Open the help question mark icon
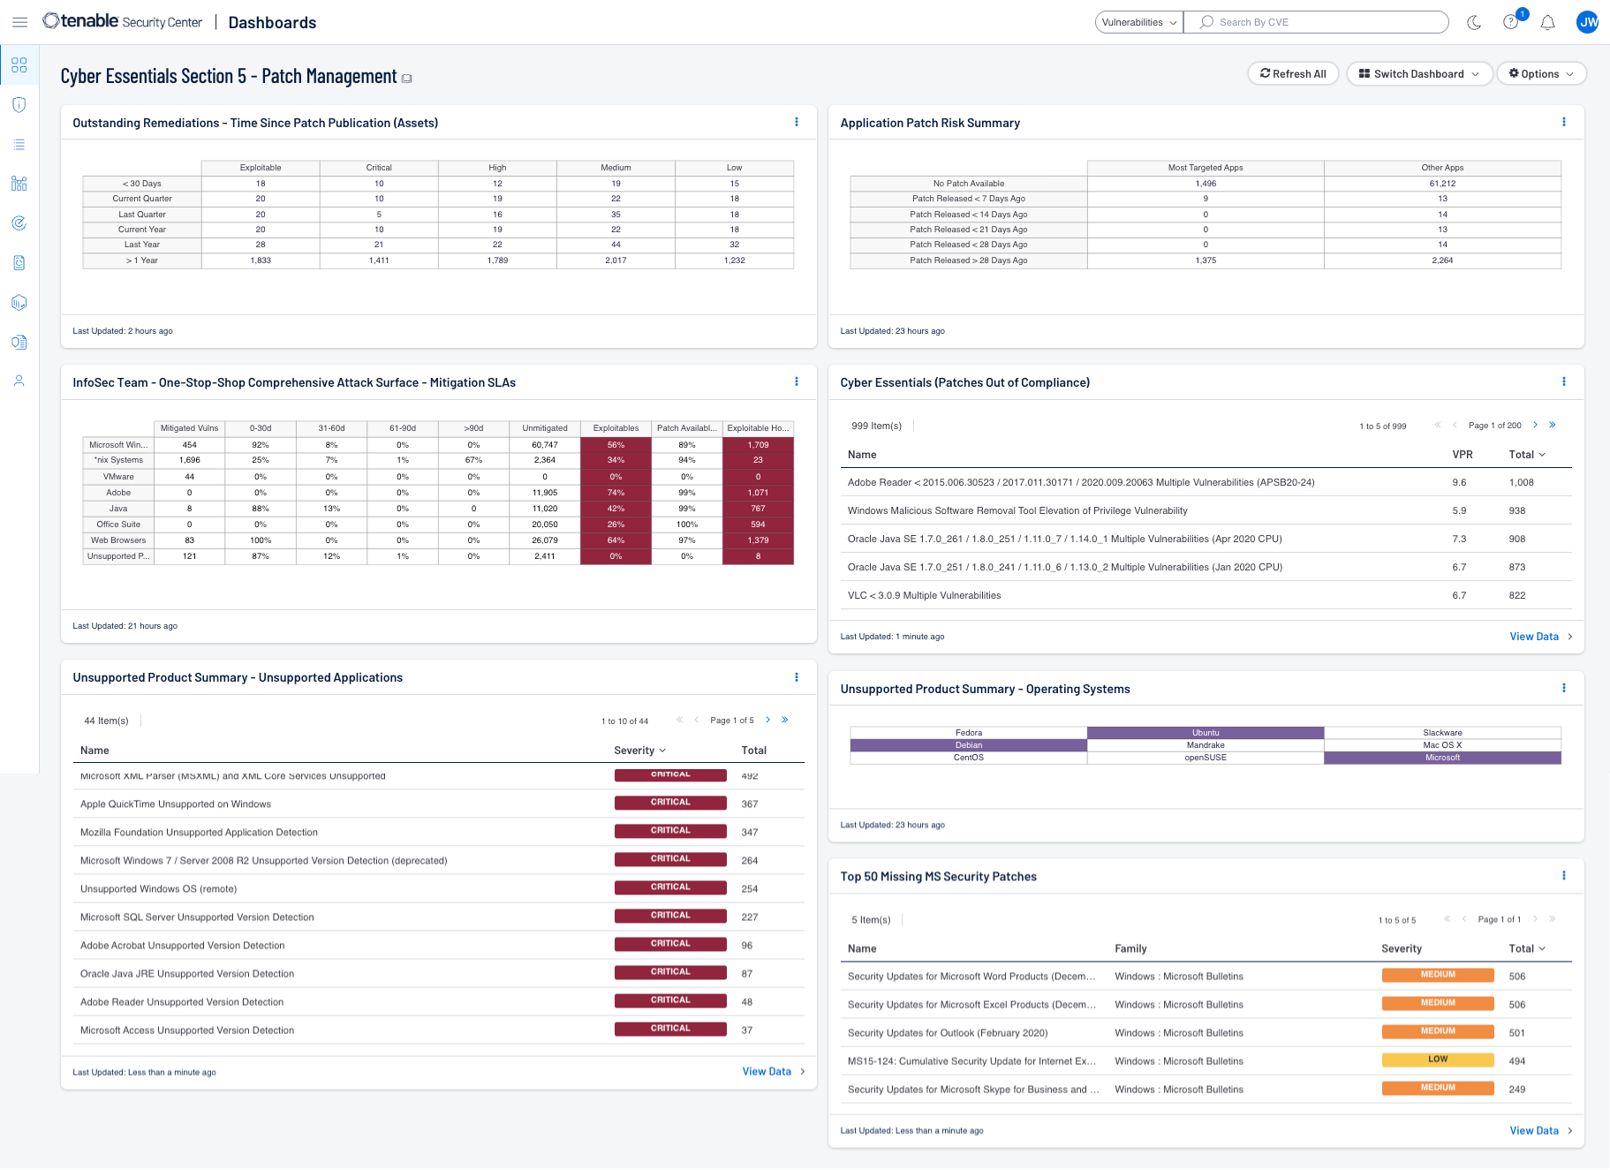The width and height of the screenshot is (1610, 1170). [x=1511, y=22]
